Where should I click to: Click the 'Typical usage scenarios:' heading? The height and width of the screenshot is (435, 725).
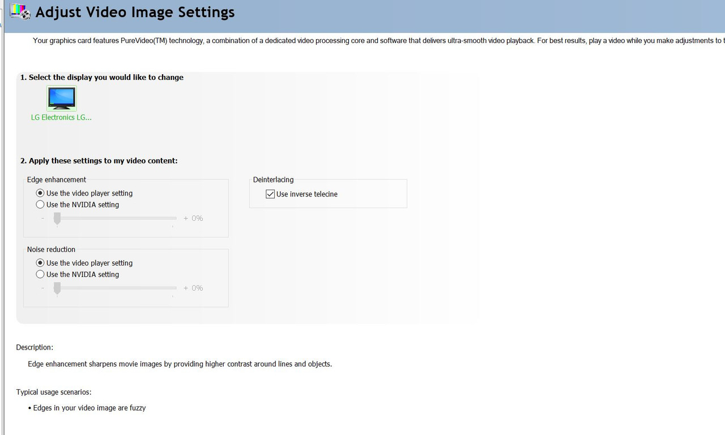pyautogui.click(x=54, y=392)
